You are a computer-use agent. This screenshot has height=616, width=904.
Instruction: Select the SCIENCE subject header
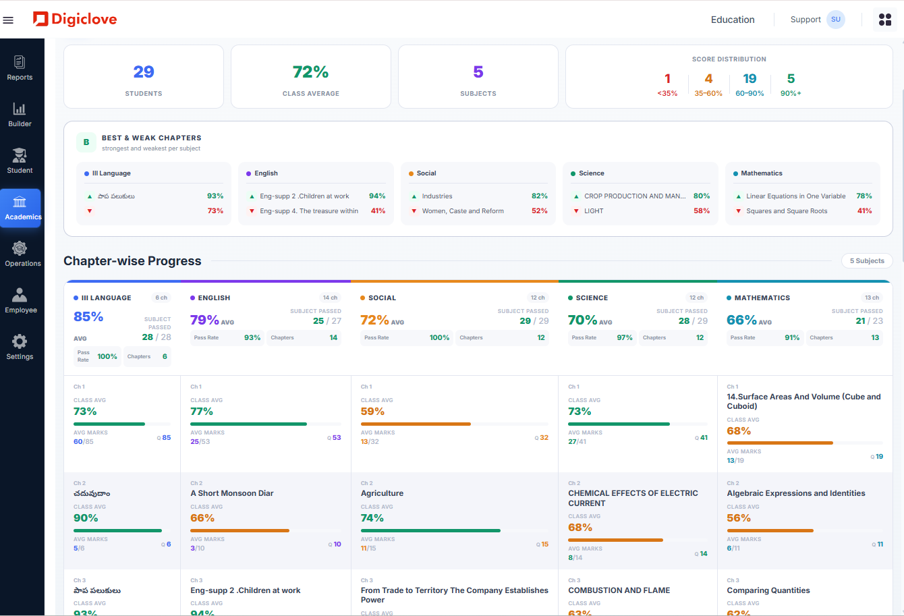pyautogui.click(x=592, y=298)
